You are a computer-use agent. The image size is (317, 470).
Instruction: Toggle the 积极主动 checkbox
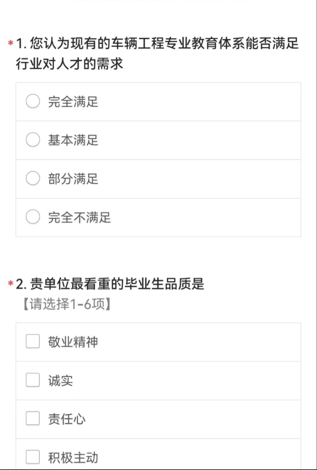[x=33, y=457]
